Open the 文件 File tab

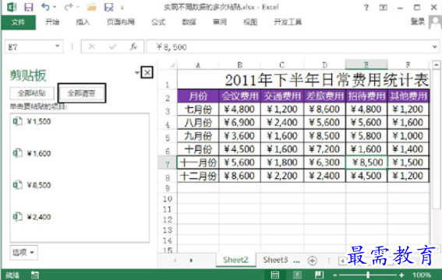point(19,23)
